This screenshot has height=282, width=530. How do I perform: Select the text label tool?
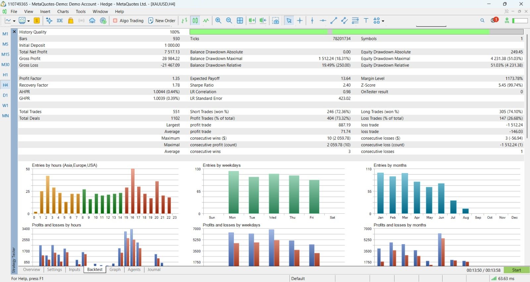click(366, 21)
